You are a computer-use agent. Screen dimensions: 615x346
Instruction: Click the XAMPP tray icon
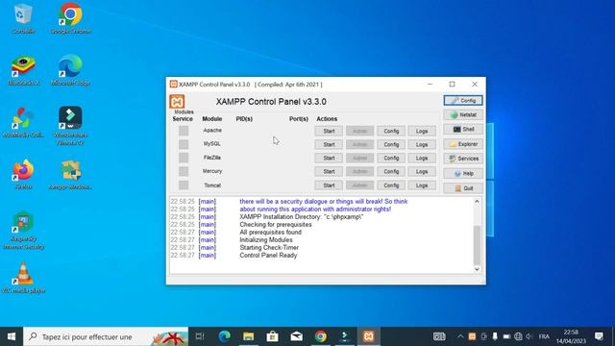point(472,336)
